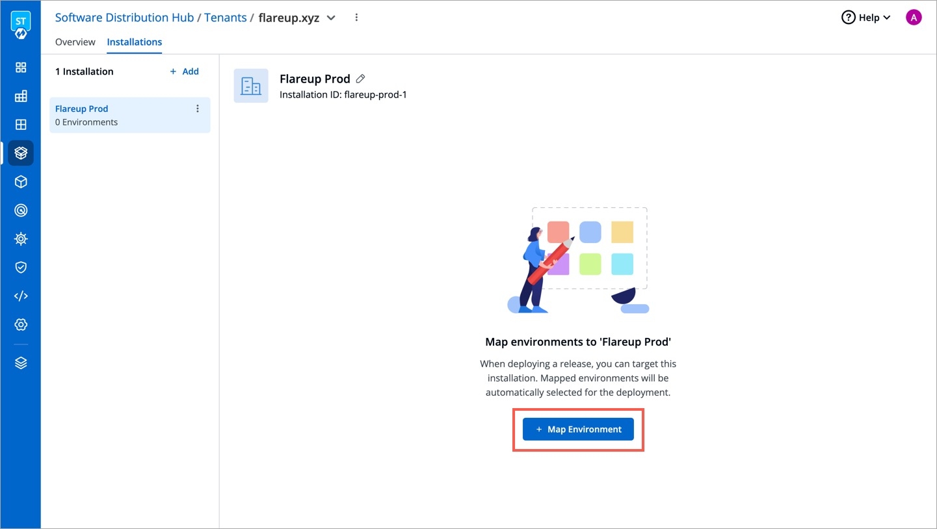Open the four-squares dashboard sidebar icon

coord(21,68)
